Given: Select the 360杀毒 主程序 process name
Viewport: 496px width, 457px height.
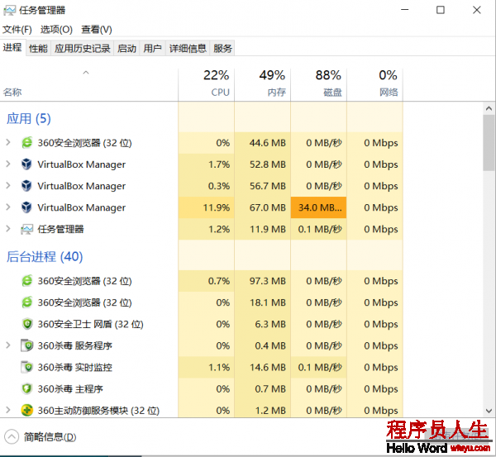Looking at the screenshot, I should pyautogui.click(x=70, y=388).
